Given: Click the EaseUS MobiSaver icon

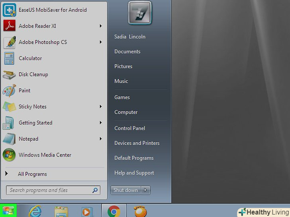Looking at the screenshot, I should pyautogui.click(x=9, y=10).
